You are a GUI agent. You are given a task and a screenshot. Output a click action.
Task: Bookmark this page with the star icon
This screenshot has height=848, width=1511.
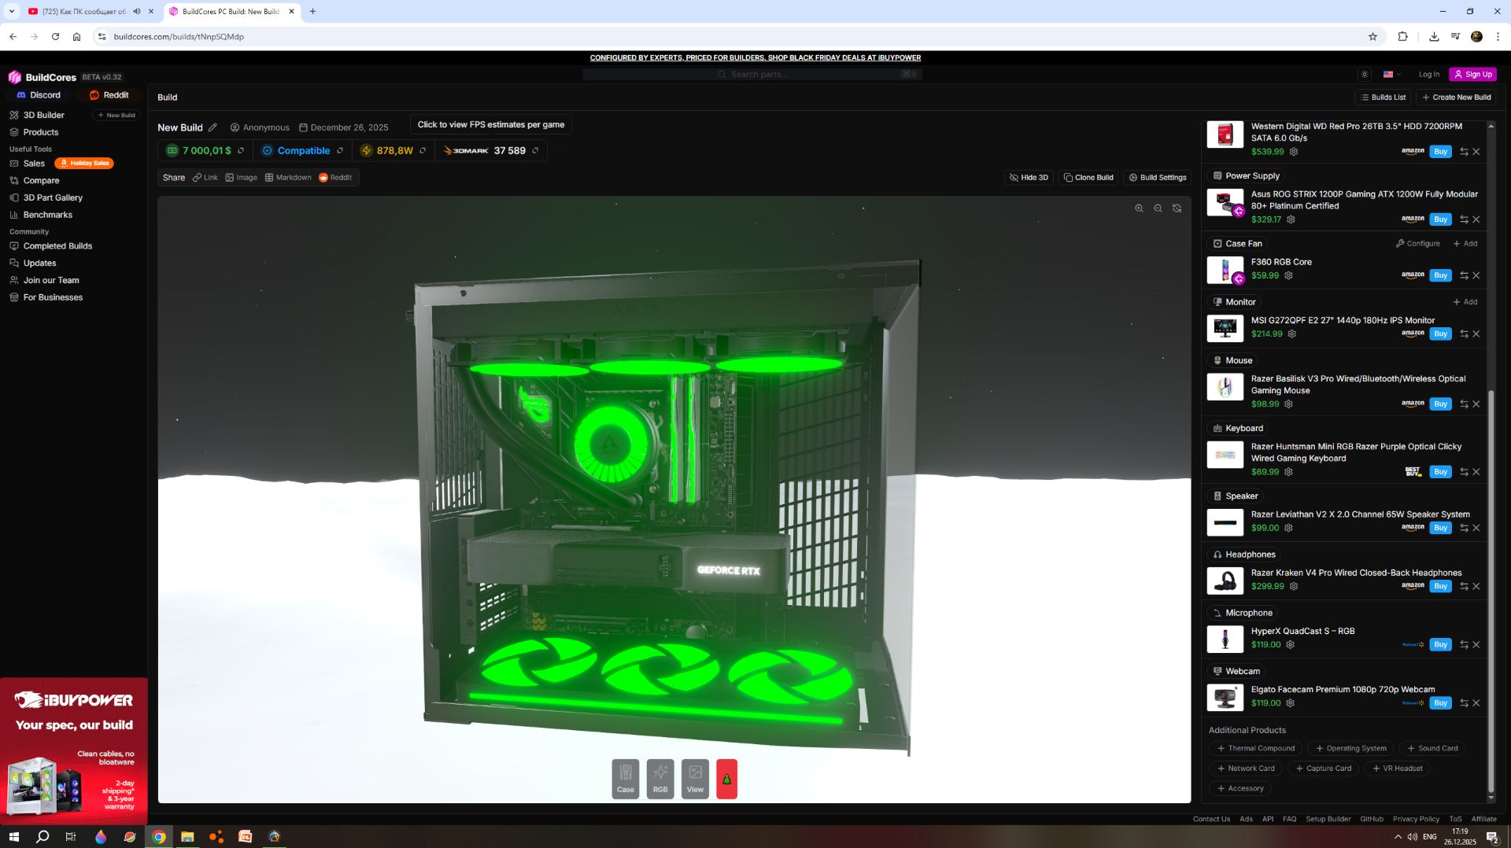(x=1372, y=36)
